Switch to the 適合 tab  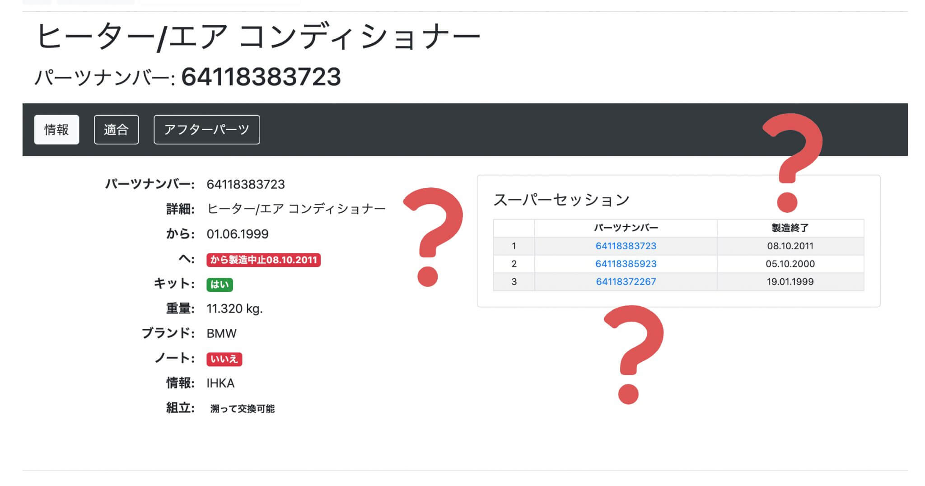[116, 130]
